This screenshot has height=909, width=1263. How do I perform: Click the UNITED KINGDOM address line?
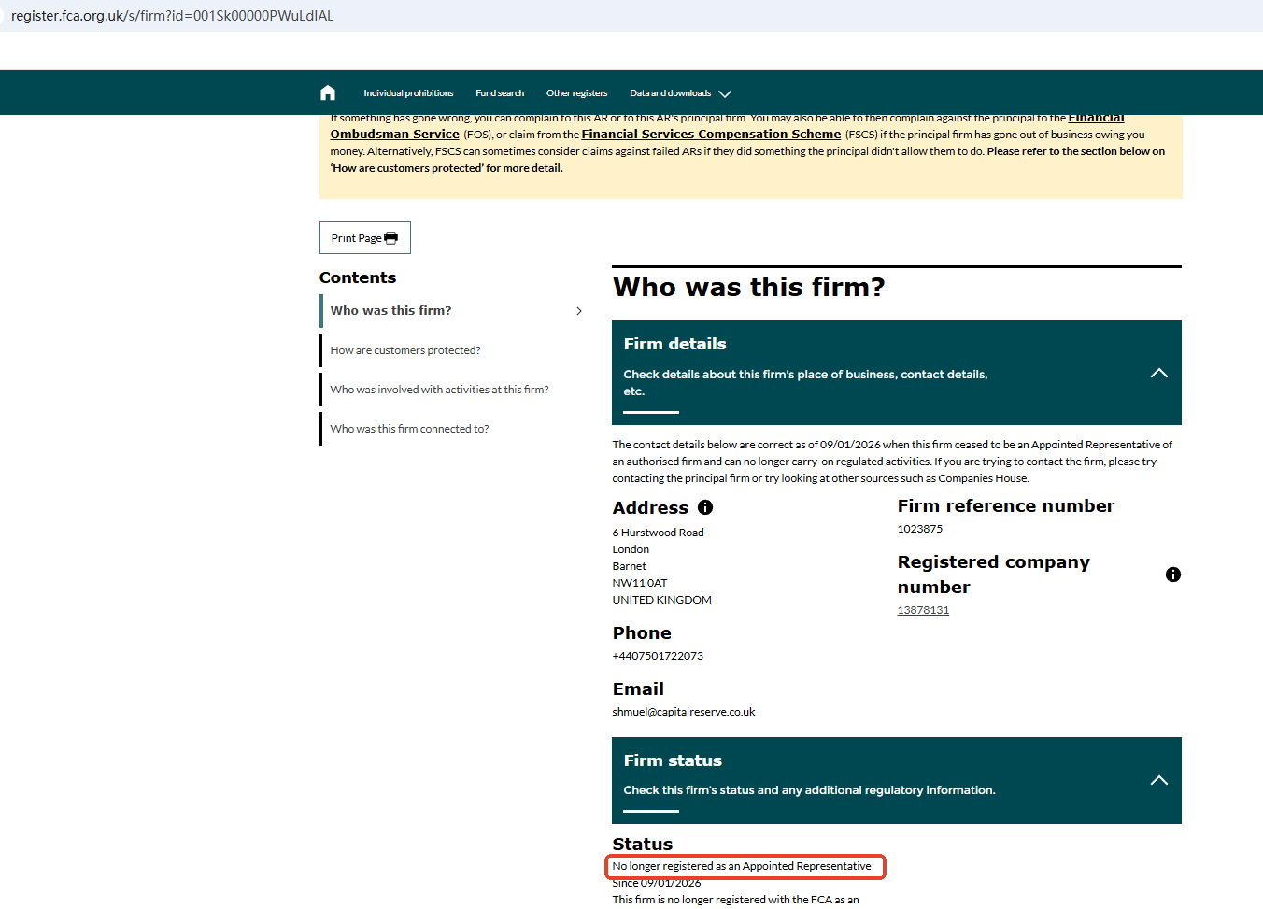click(662, 600)
